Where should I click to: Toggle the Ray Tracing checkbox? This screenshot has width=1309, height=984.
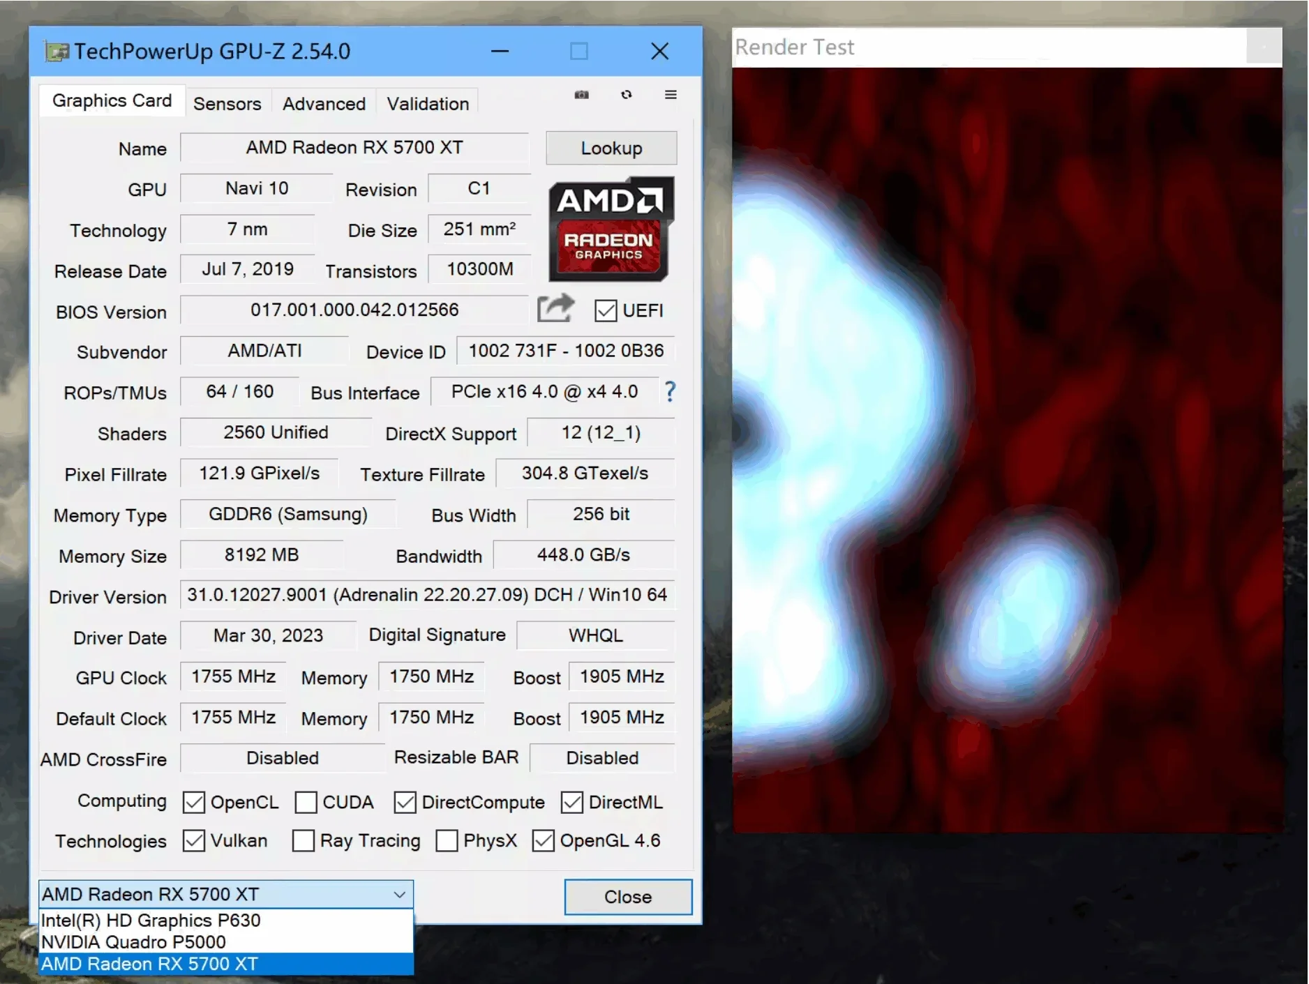[x=304, y=841]
